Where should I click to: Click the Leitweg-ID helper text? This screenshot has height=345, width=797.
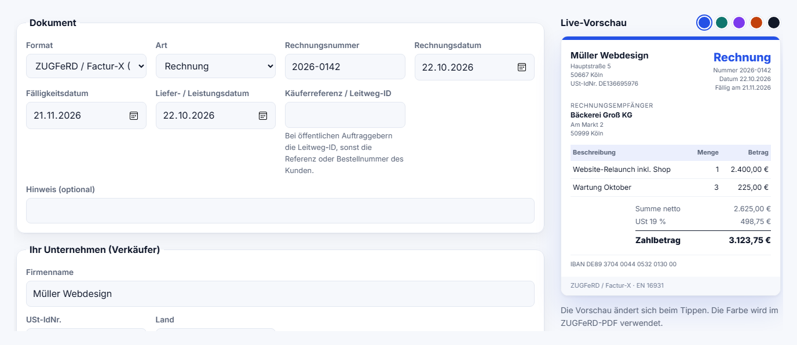click(344, 153)
